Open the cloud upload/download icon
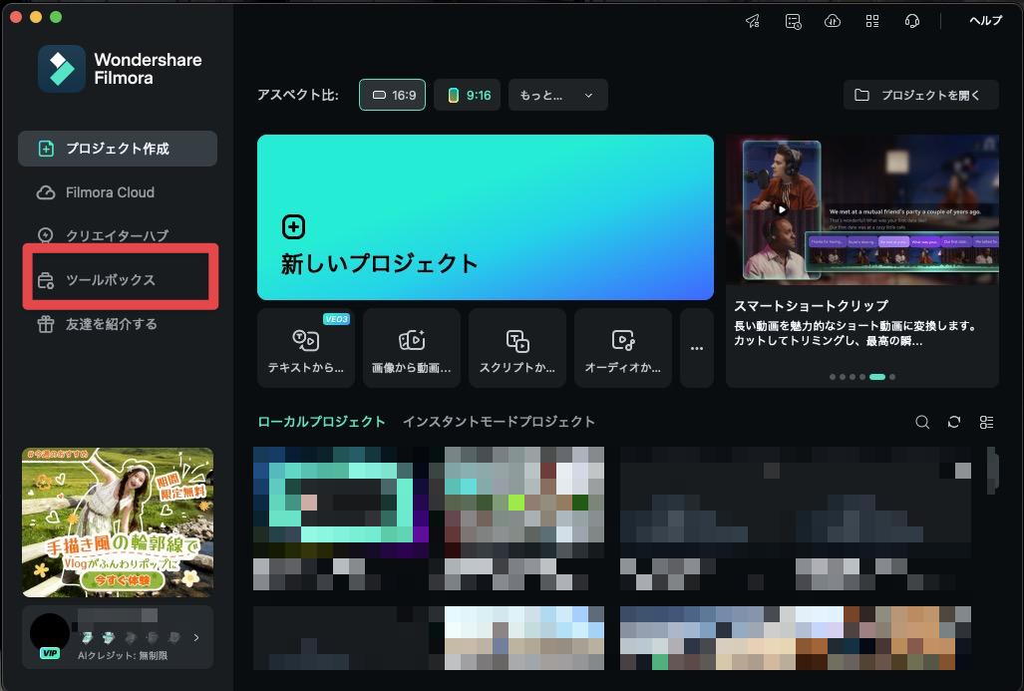This screenshot has height=691, width=1024. point(833,20)
